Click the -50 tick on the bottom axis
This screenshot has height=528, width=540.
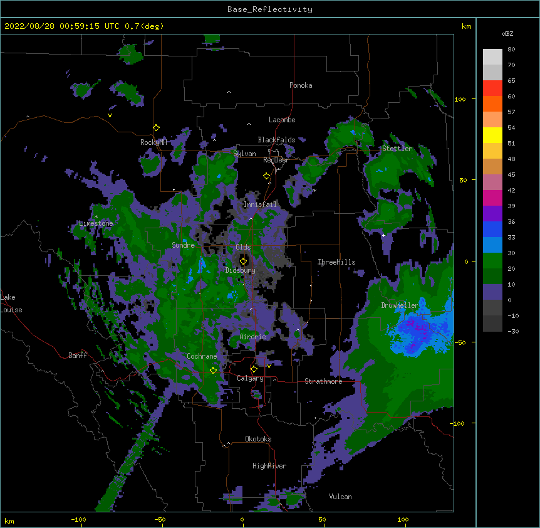(160, 520)
